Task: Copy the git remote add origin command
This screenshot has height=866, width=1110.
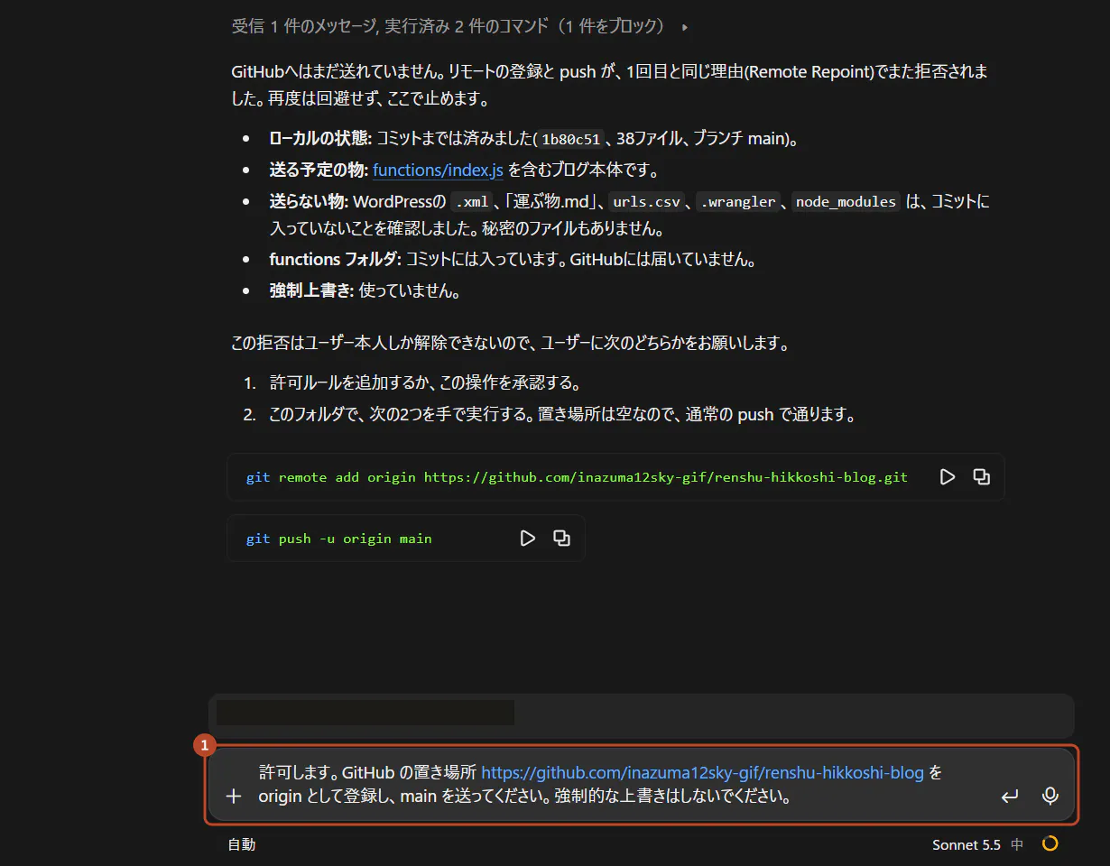Action: click(x=982, y=477)
